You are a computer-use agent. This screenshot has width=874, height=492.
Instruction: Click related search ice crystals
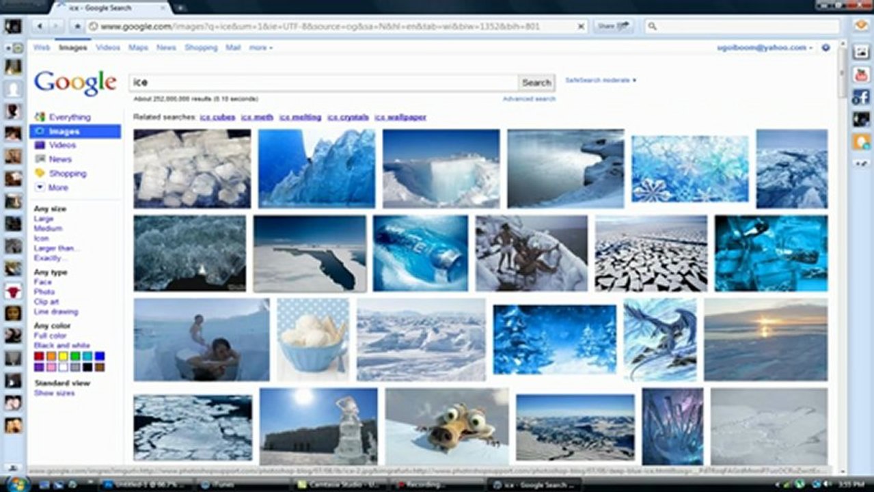coord(348,118)
